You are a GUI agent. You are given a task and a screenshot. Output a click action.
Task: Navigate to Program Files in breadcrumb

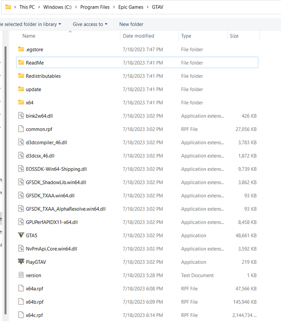tap(95, 7)
